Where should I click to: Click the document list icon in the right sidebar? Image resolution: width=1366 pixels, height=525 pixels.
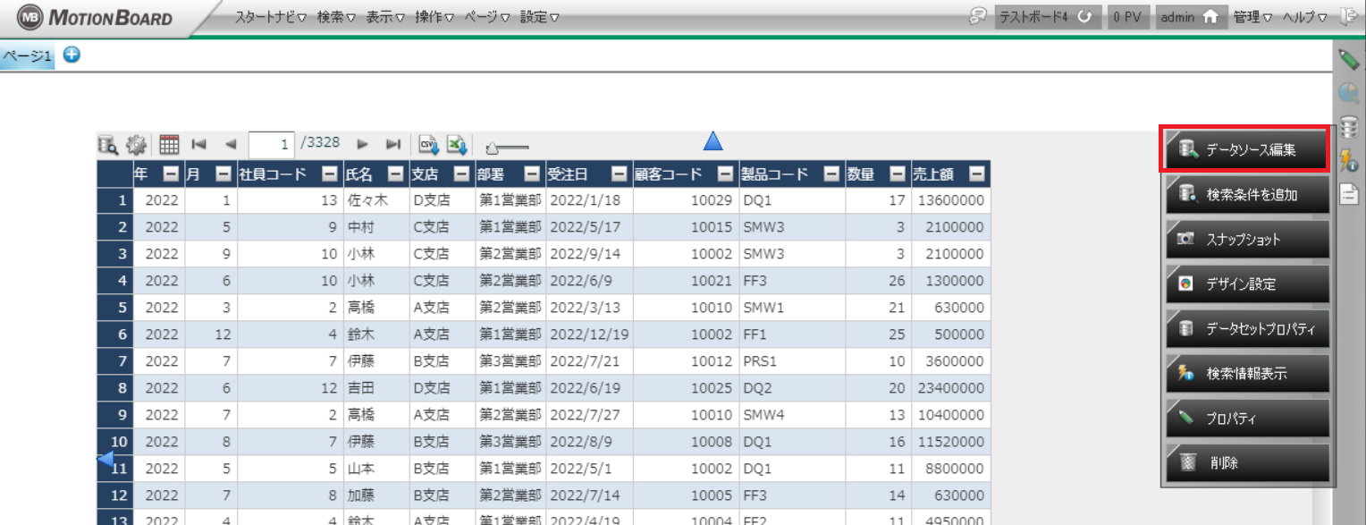pos(1349,193)
